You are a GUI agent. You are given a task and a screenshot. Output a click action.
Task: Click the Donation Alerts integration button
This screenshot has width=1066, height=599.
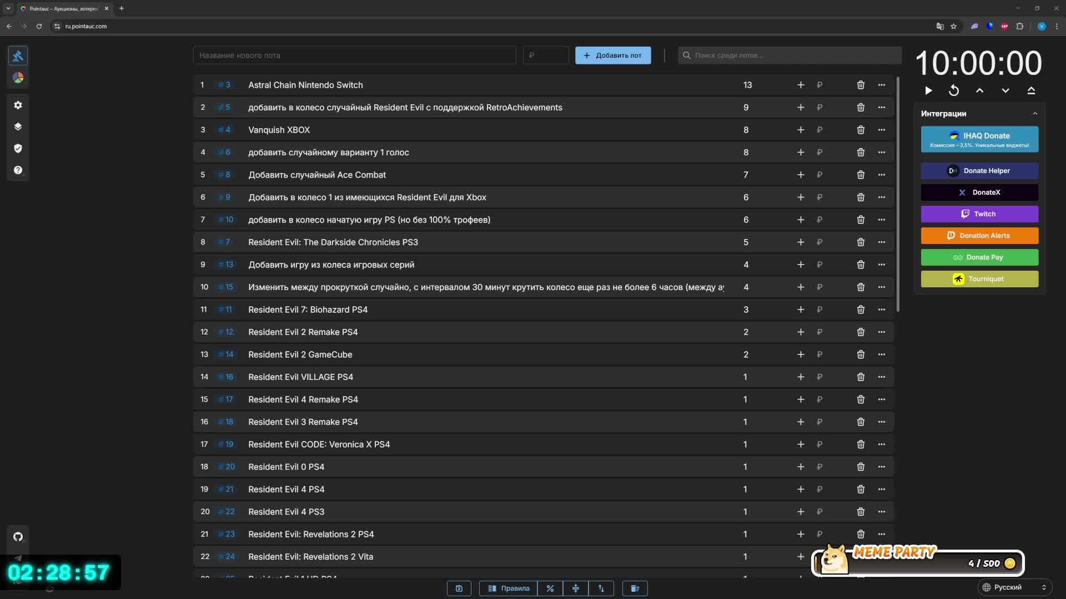pyautogui.click(x=979, y=236)
